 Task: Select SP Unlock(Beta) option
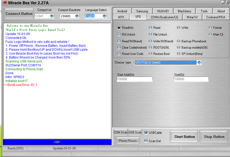point(178,54)
